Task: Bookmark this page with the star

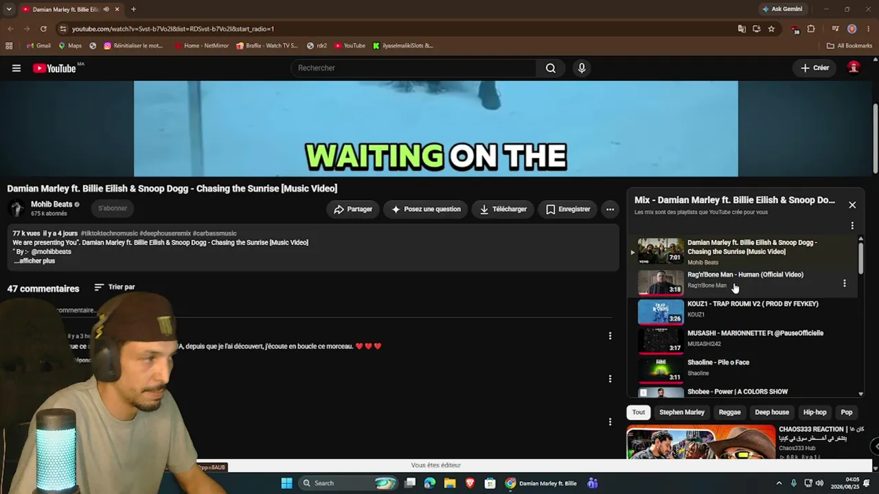Action: point(771,29)
